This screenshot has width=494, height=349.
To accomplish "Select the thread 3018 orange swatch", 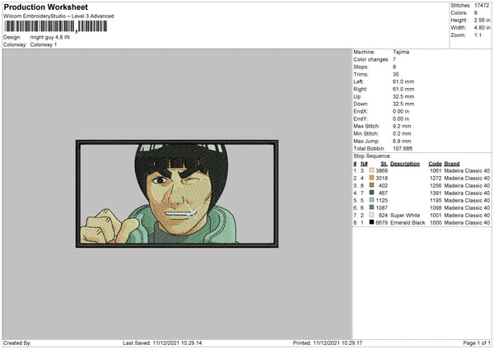I will [371, 178].
